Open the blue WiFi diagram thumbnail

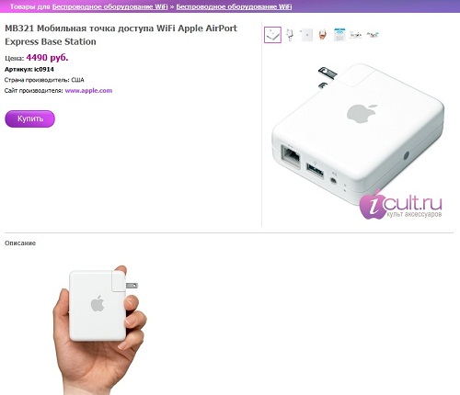click(x=339, y=35)
